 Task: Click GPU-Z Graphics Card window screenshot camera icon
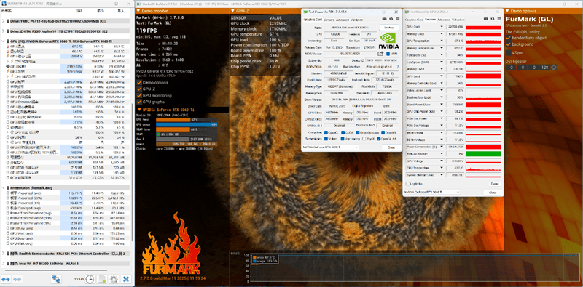click(x=385, y=20)
